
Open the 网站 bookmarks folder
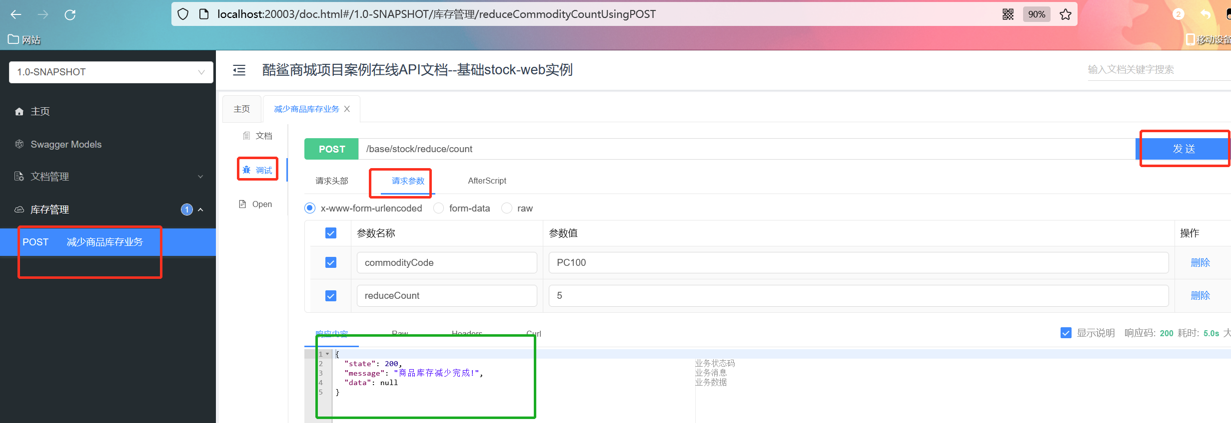tap(24, 39)
